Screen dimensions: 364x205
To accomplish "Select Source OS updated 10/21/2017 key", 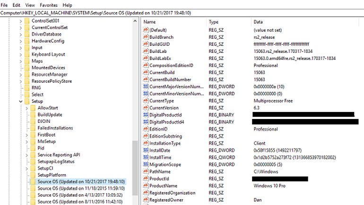I will pos(81,181).
